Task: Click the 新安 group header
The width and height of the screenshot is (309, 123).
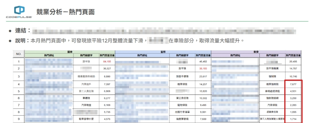Action: pyautogui.click(x=256, y=52)
